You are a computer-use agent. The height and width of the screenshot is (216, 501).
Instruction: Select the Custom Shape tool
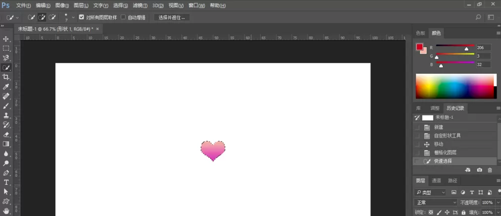click(6, 201)
